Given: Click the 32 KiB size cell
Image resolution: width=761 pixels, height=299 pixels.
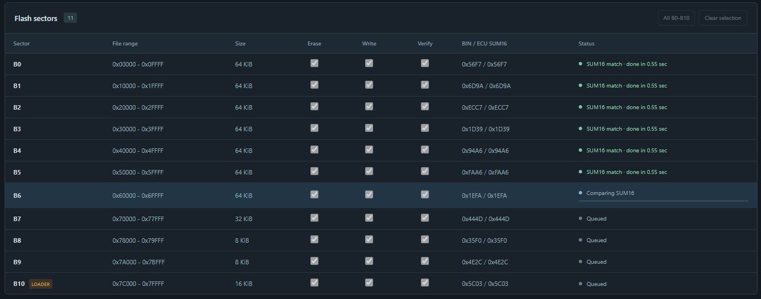Looking at the screenshot, I should click(244, 219).
